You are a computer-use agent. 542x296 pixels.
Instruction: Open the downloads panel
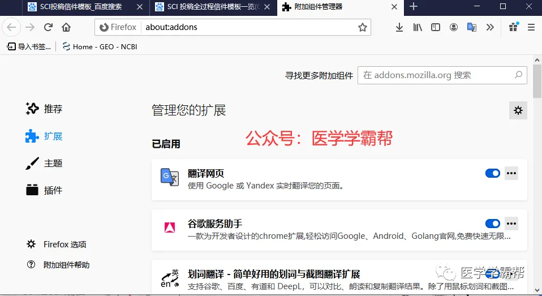pos(399,27)
